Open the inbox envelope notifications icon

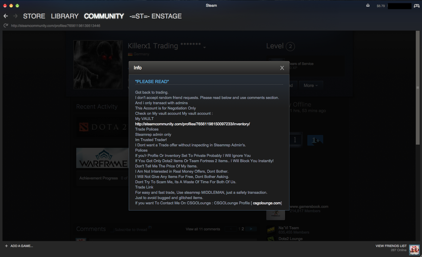point(368,6)
